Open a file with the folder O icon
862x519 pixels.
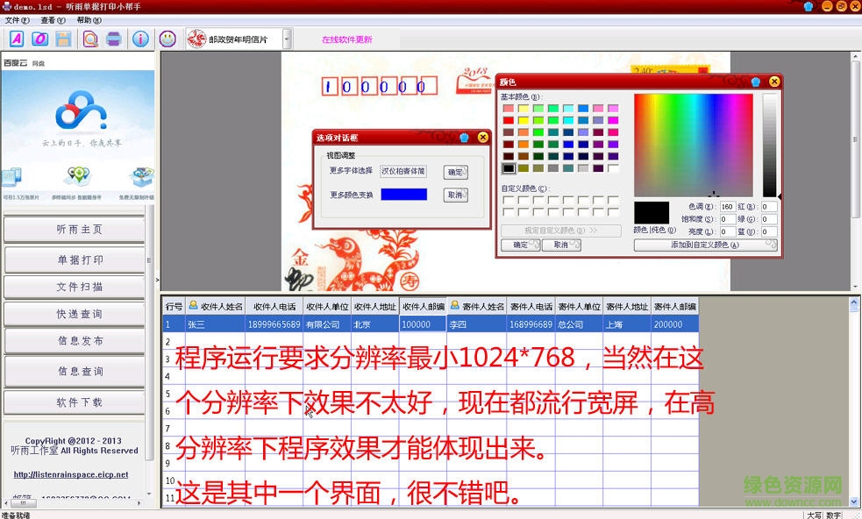[39, 39]
